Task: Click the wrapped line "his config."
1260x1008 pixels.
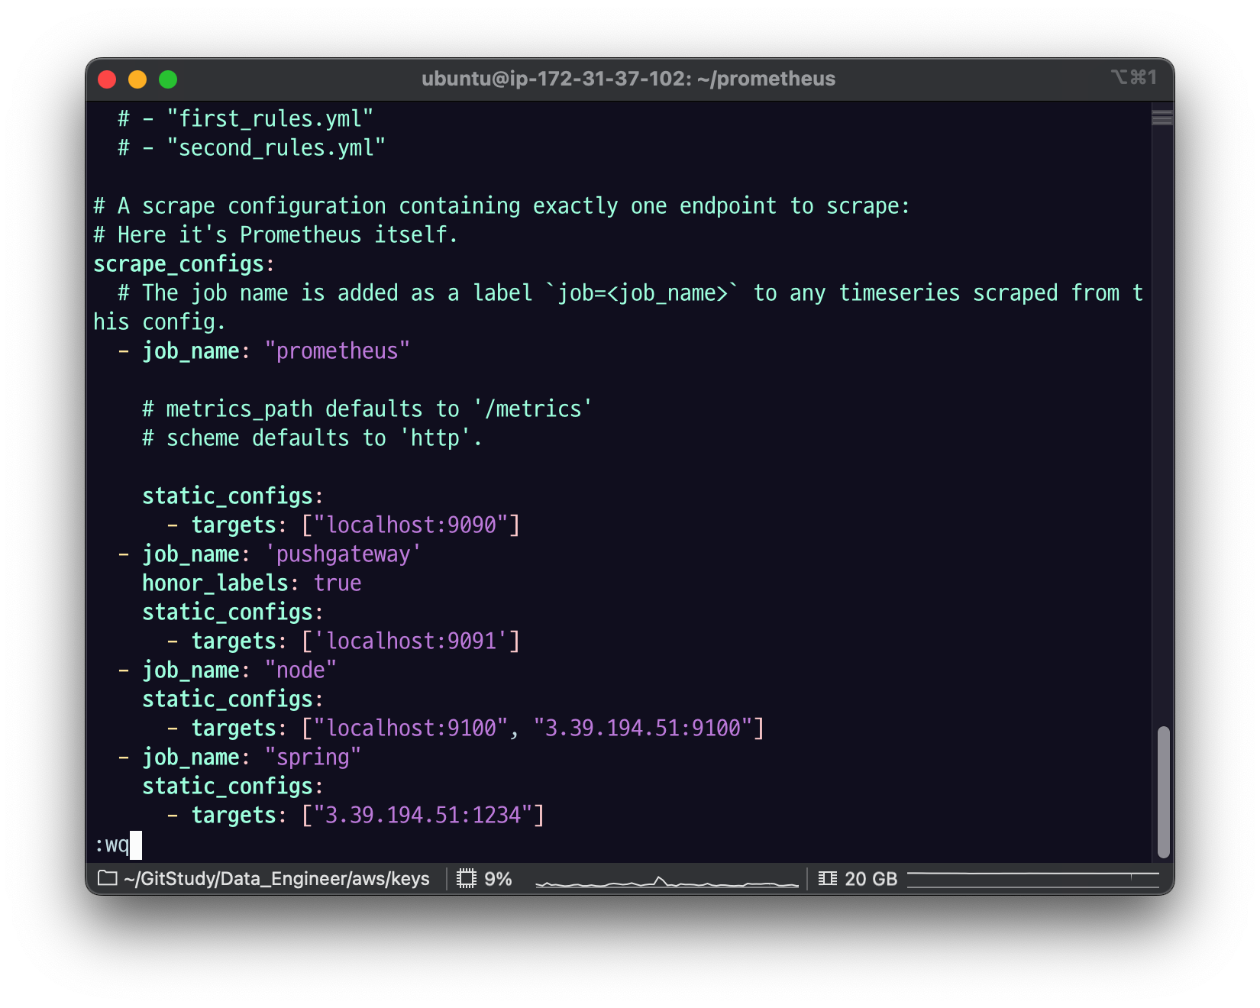Action: click(160, 322)
